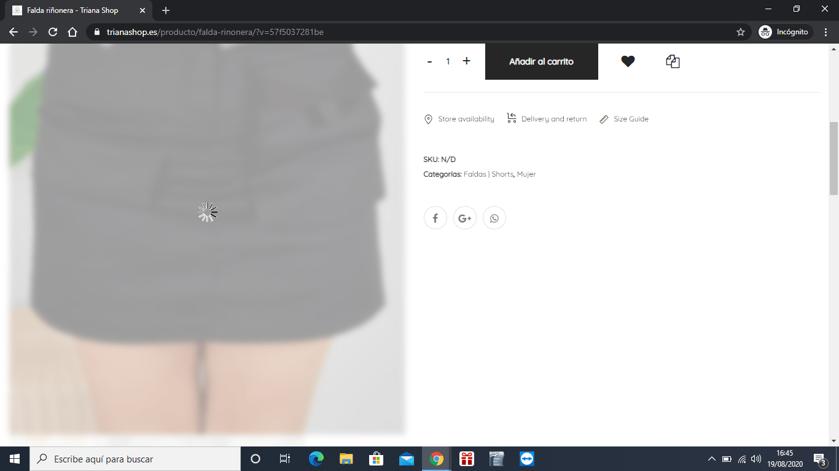Open Task View in taskbar
The width and height of the screenshot is (839, 471).
point(284,459)
